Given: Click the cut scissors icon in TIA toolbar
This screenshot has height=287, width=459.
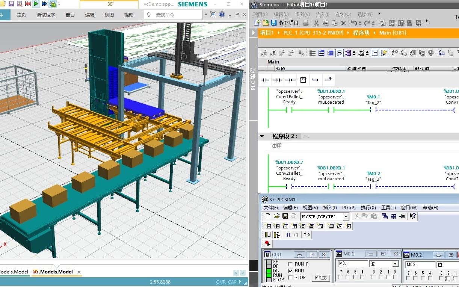Looking at the screenshot, I should coord(317,23).
